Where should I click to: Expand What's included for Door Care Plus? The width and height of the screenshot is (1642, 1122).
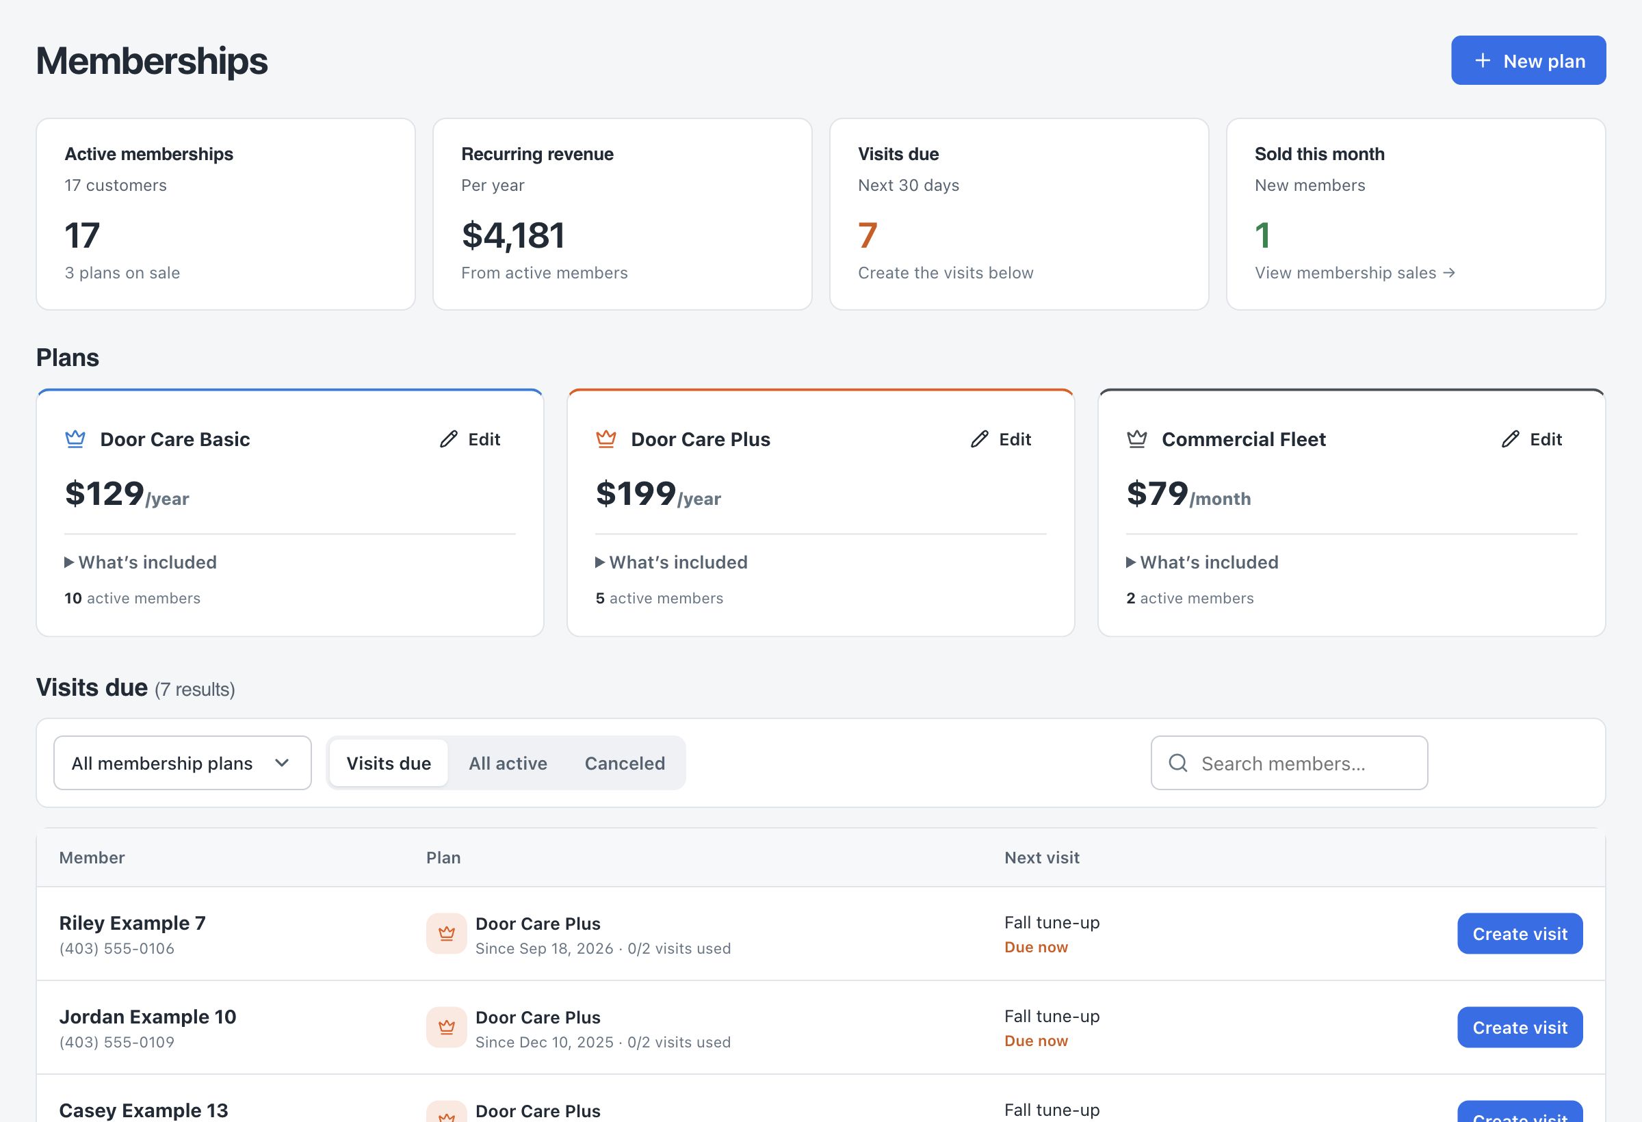click(x=672, y=562)
